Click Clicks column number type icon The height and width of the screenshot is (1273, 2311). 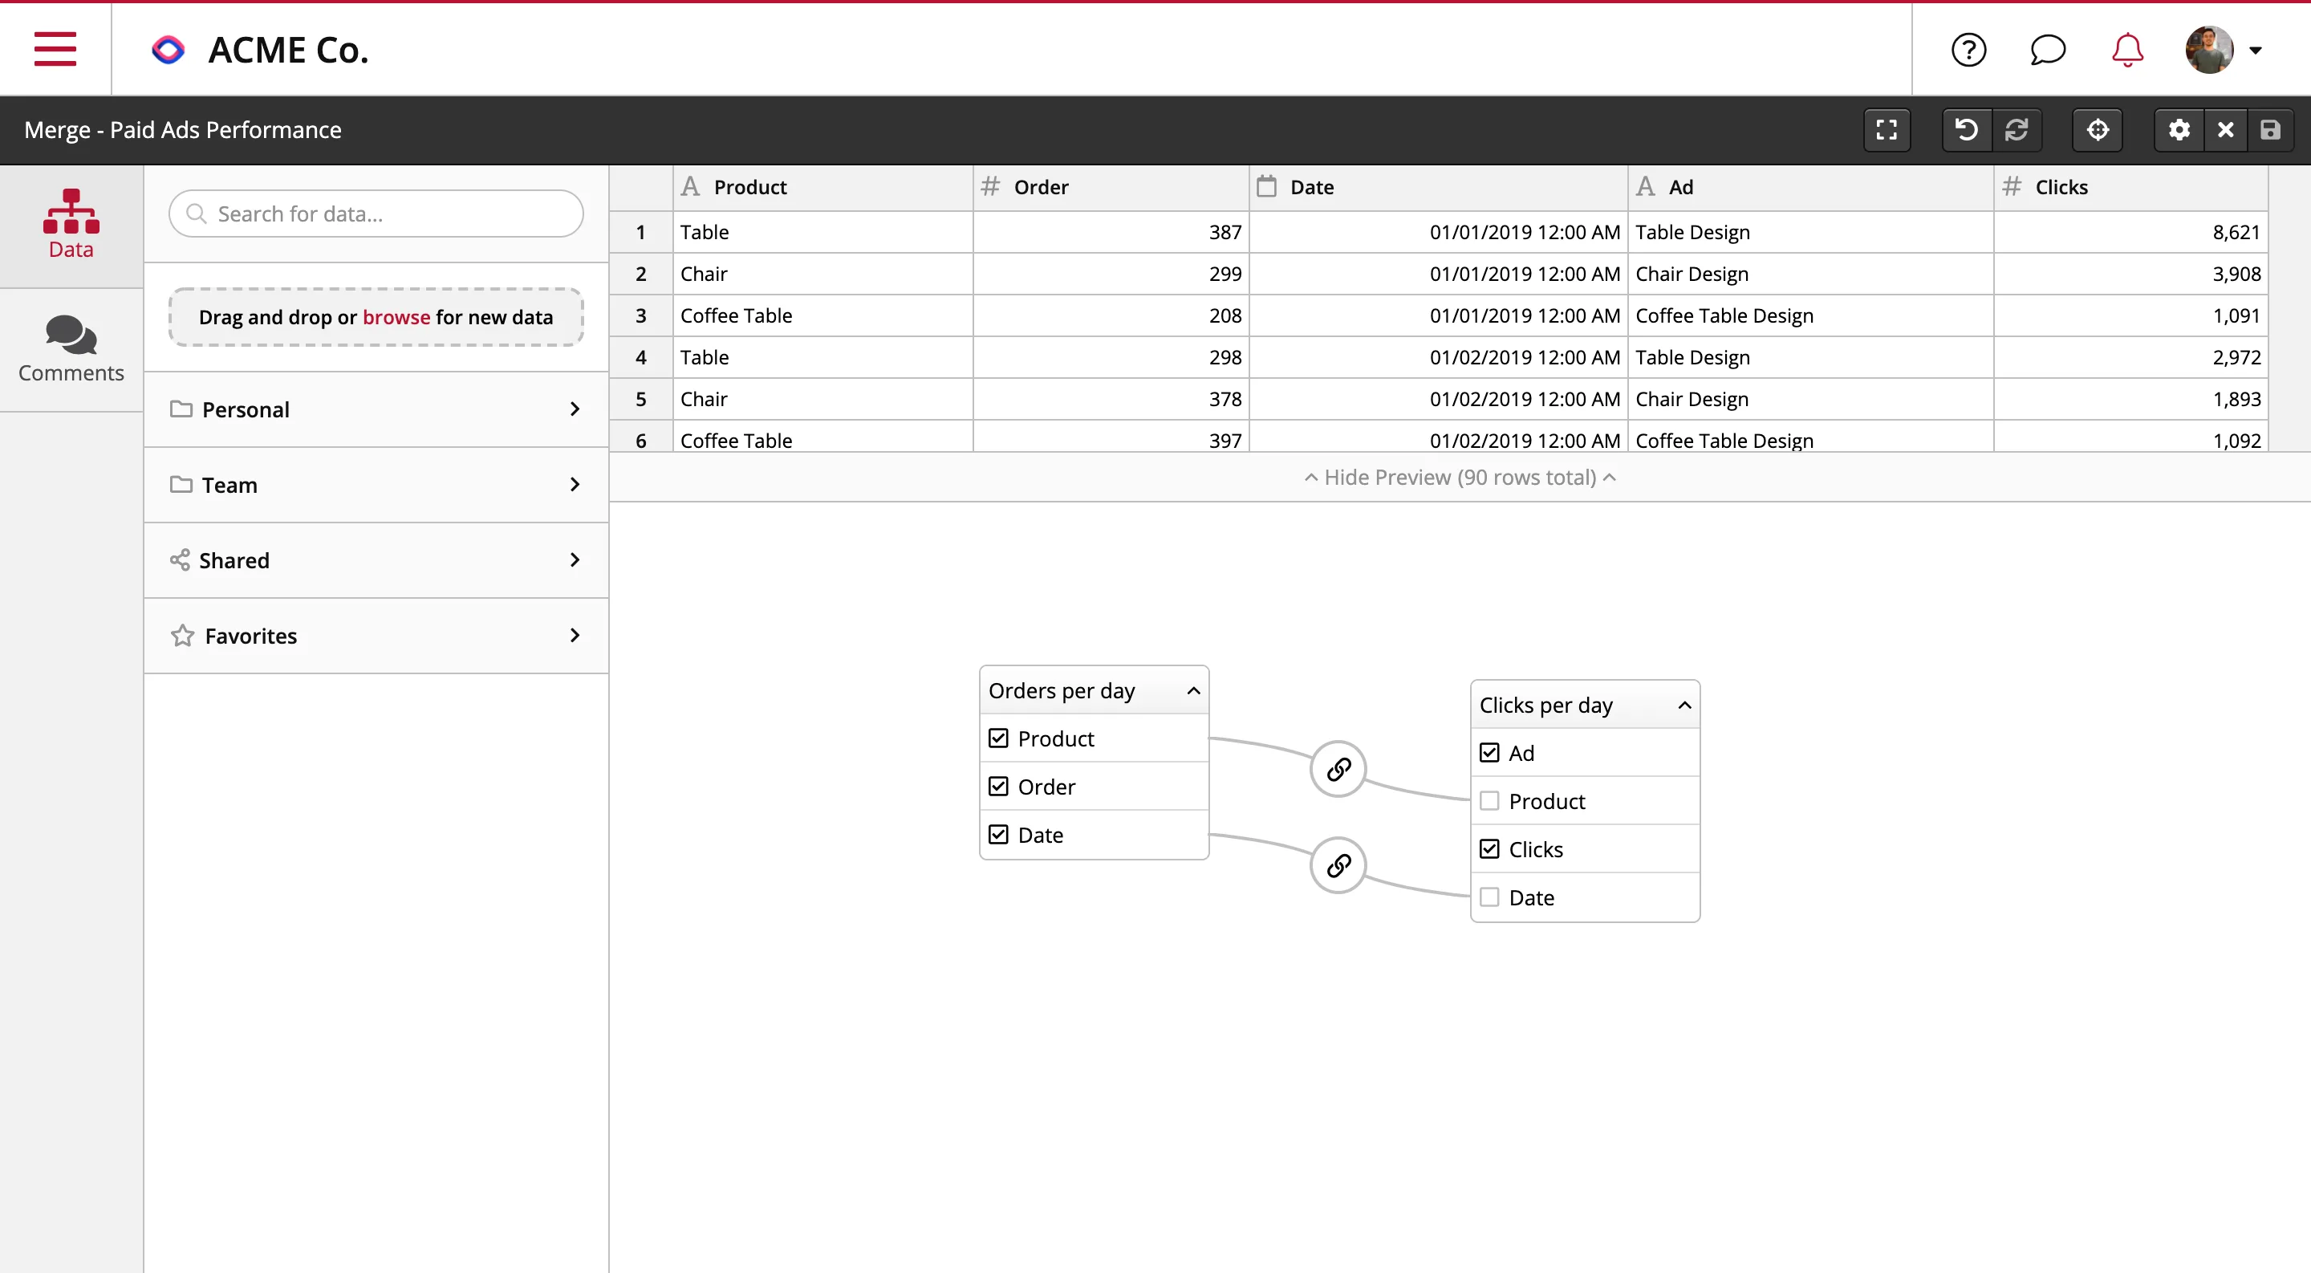click(x=2012, y=186)
